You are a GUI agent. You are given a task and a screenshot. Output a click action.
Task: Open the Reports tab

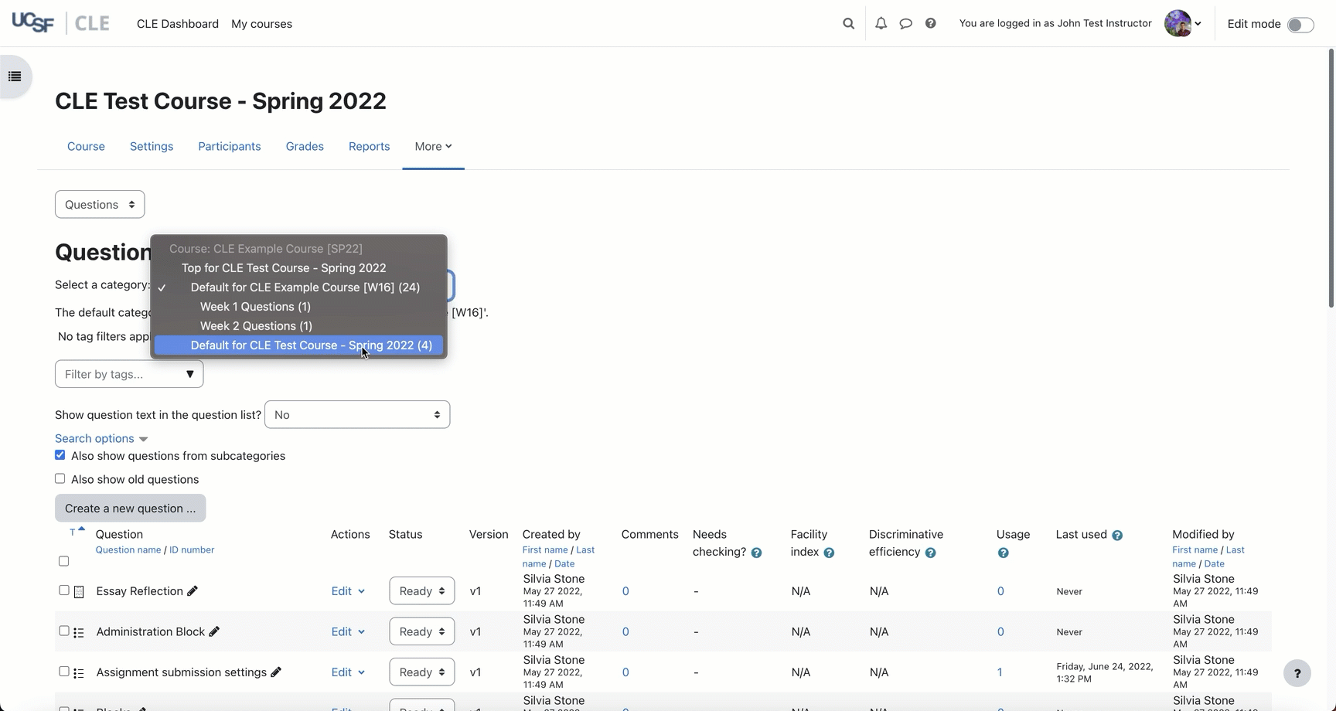pos(369,146)
